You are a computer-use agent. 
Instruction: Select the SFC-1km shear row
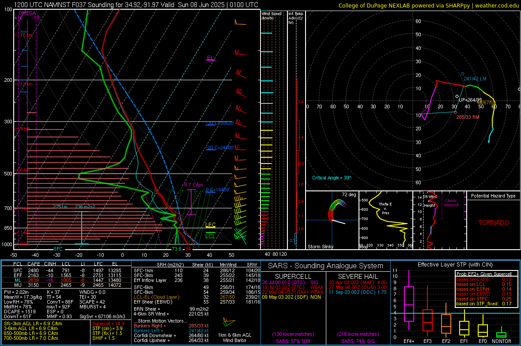(197, 271)
